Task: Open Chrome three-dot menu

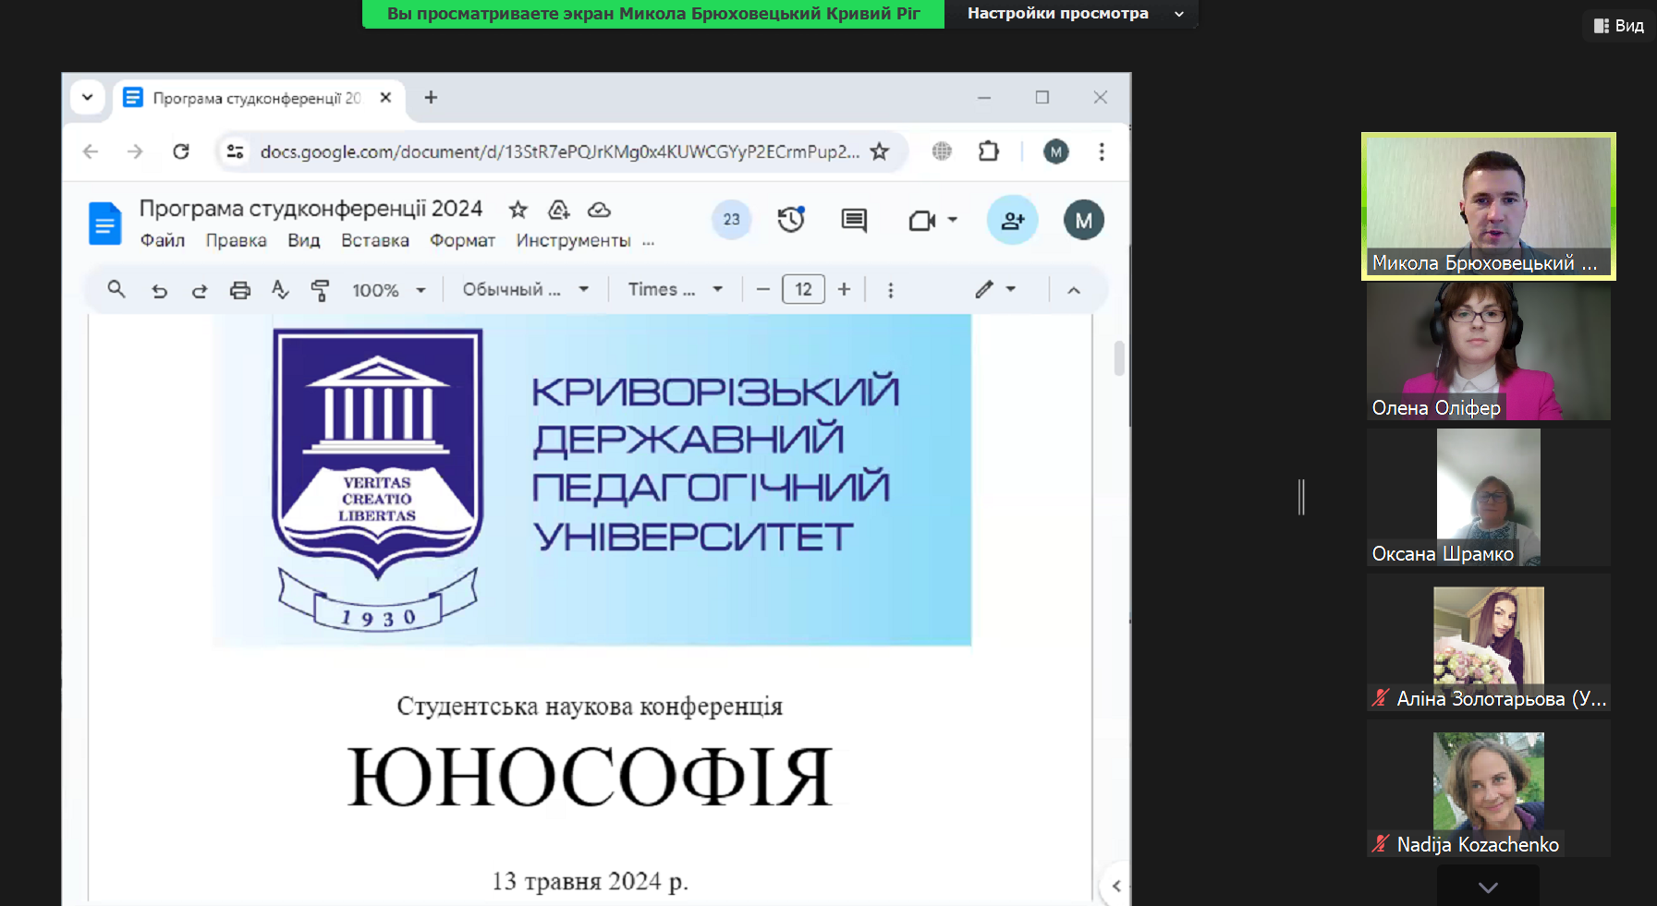Action: (x=1102, y=151)
